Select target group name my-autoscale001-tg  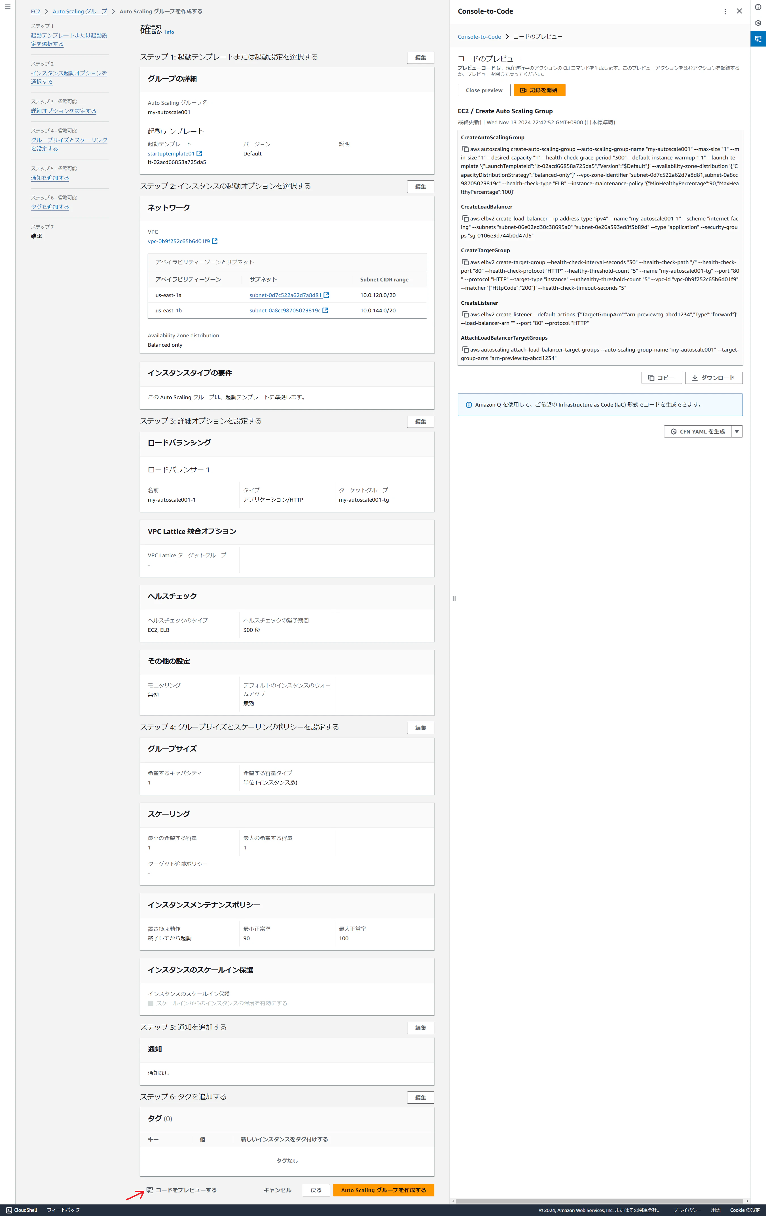364,500
